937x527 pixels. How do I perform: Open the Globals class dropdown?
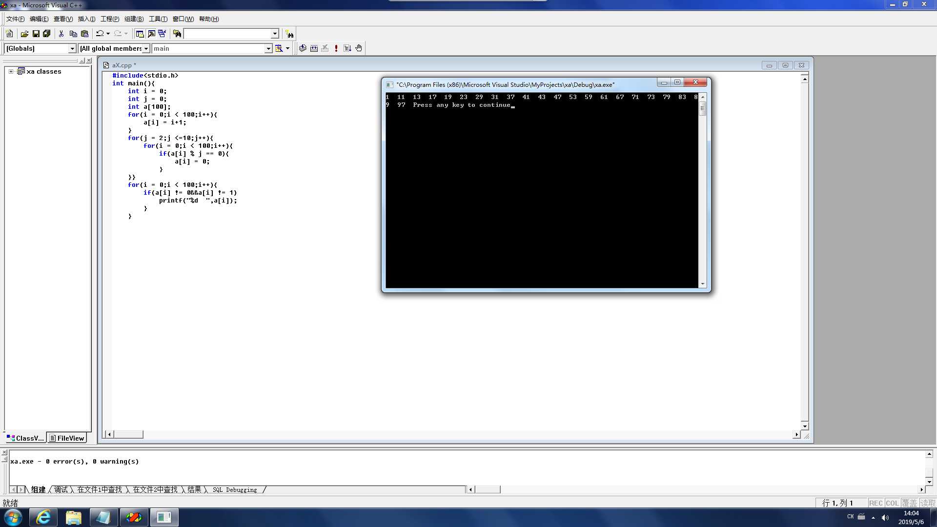coord(72,48)
